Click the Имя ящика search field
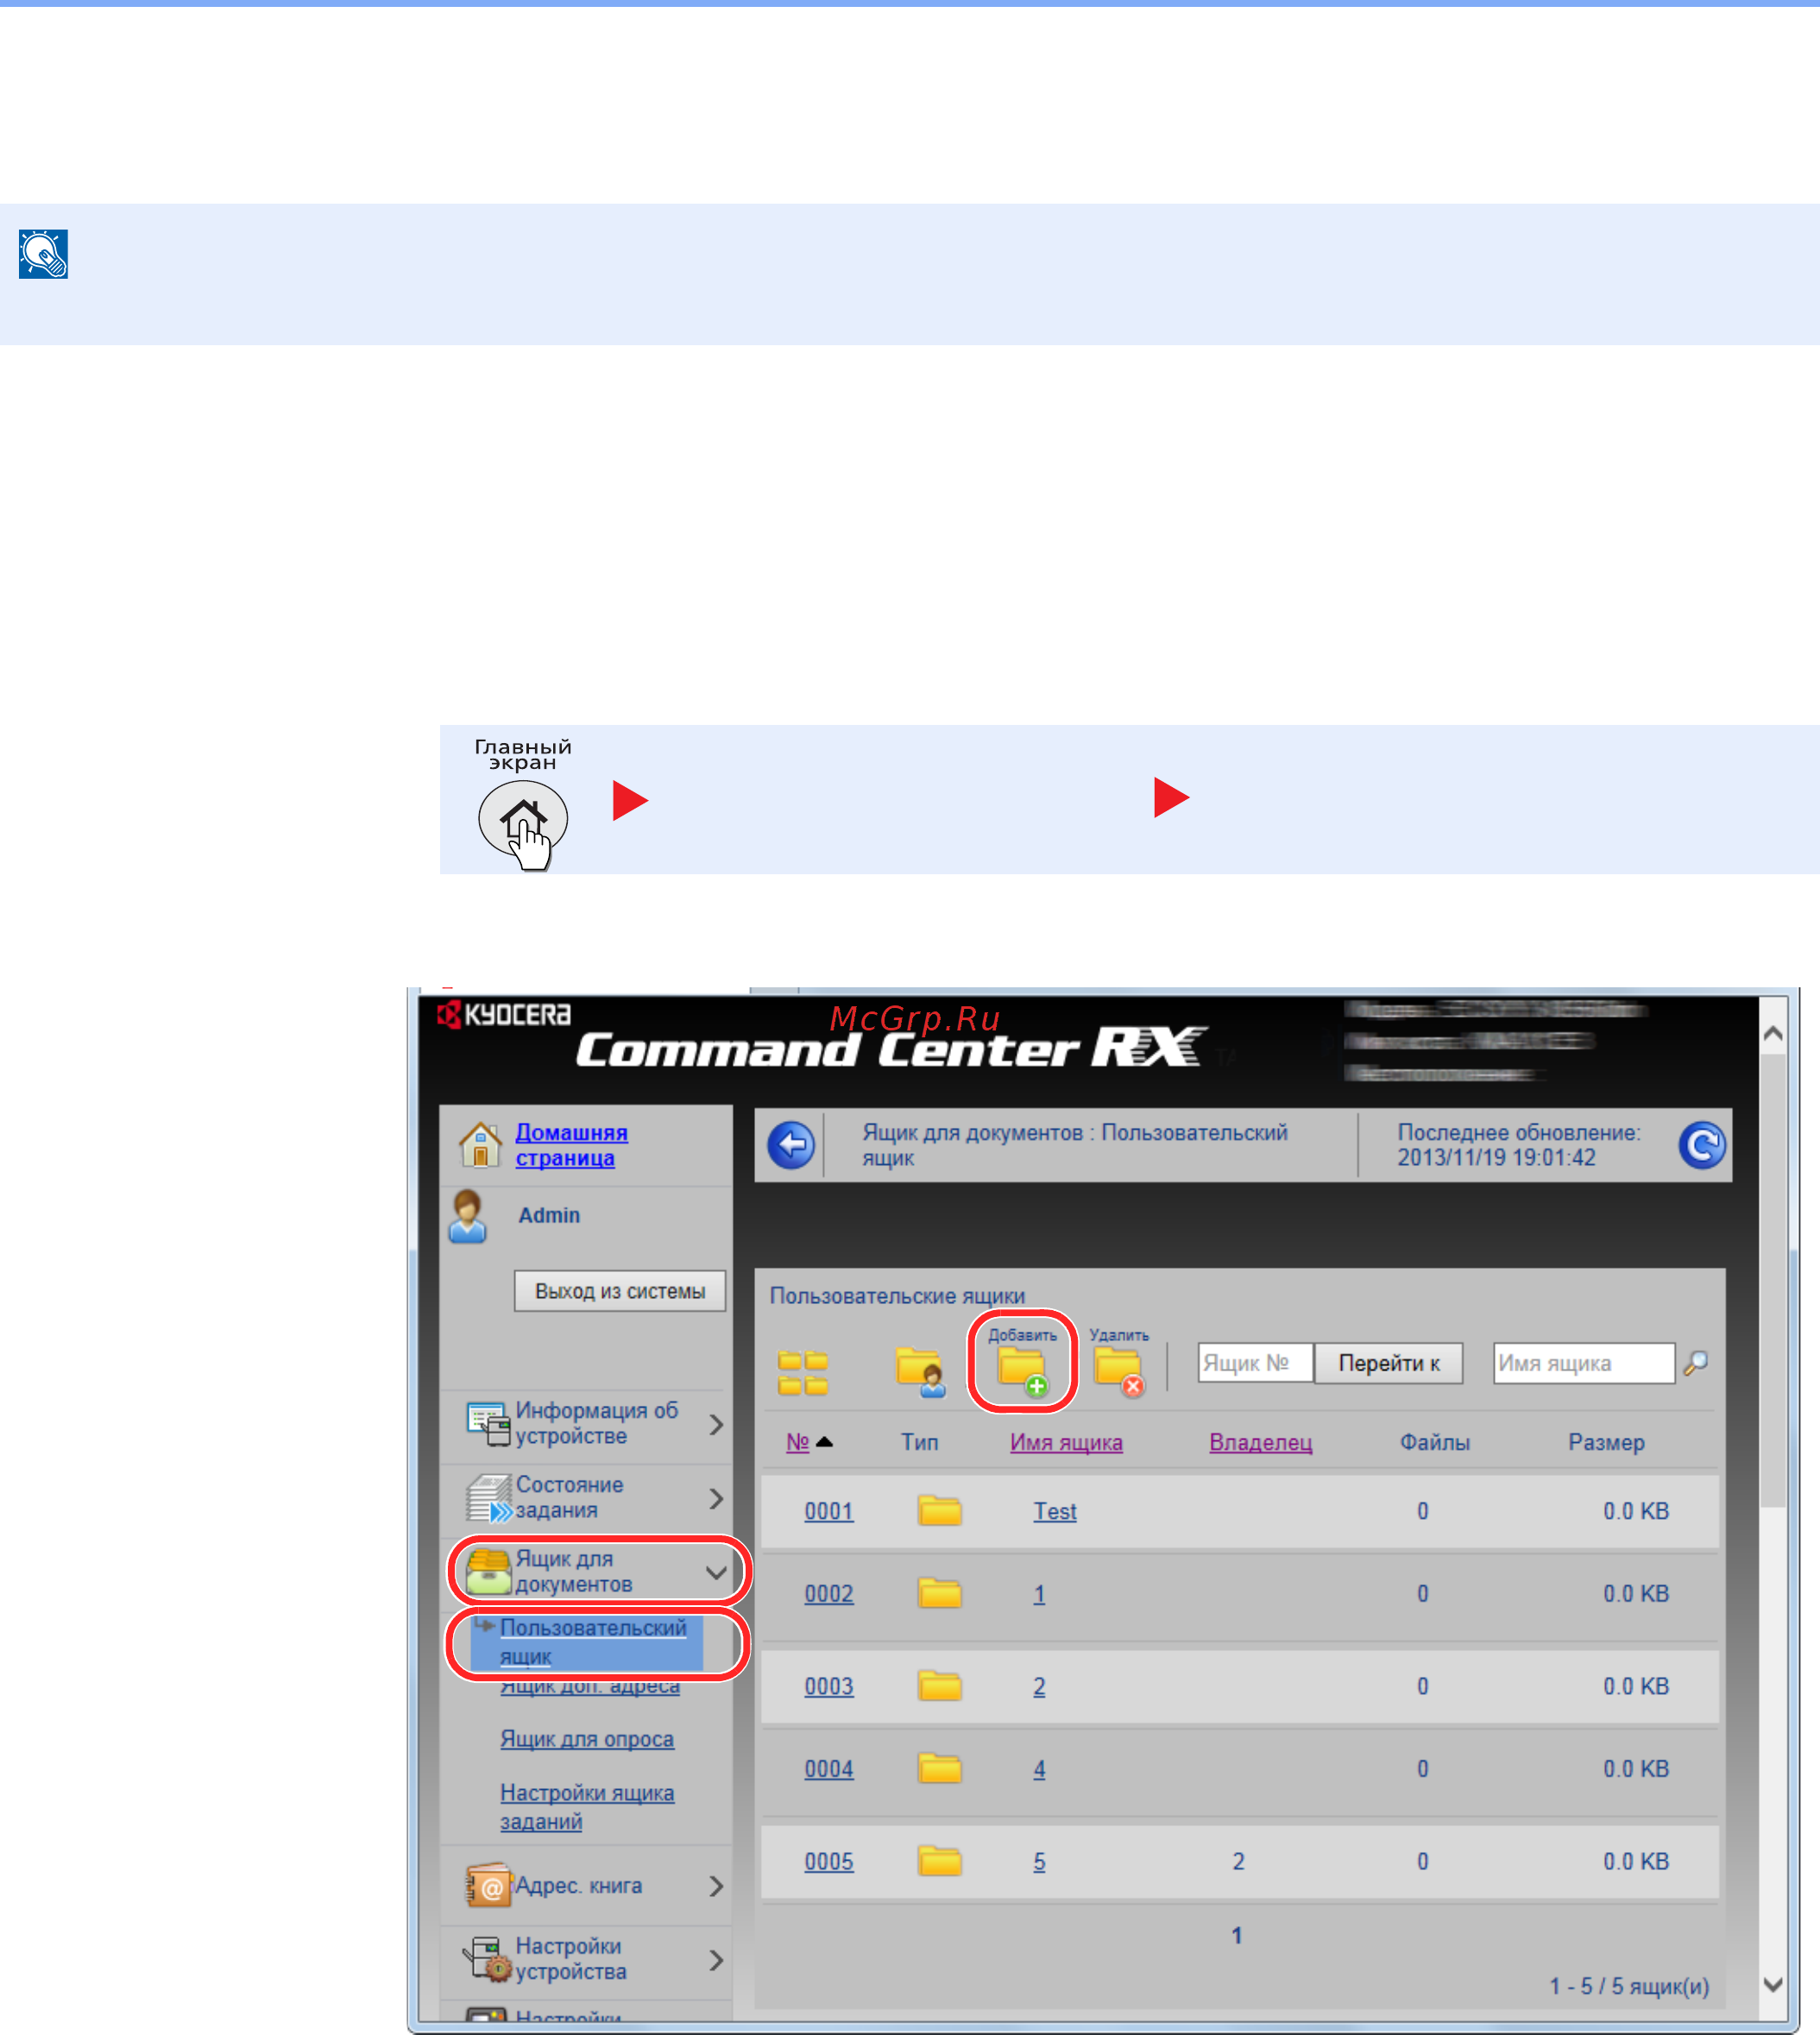Image resolution: width=1820 pixels, height=2035 pixels. click(x=1584, y=1363)
